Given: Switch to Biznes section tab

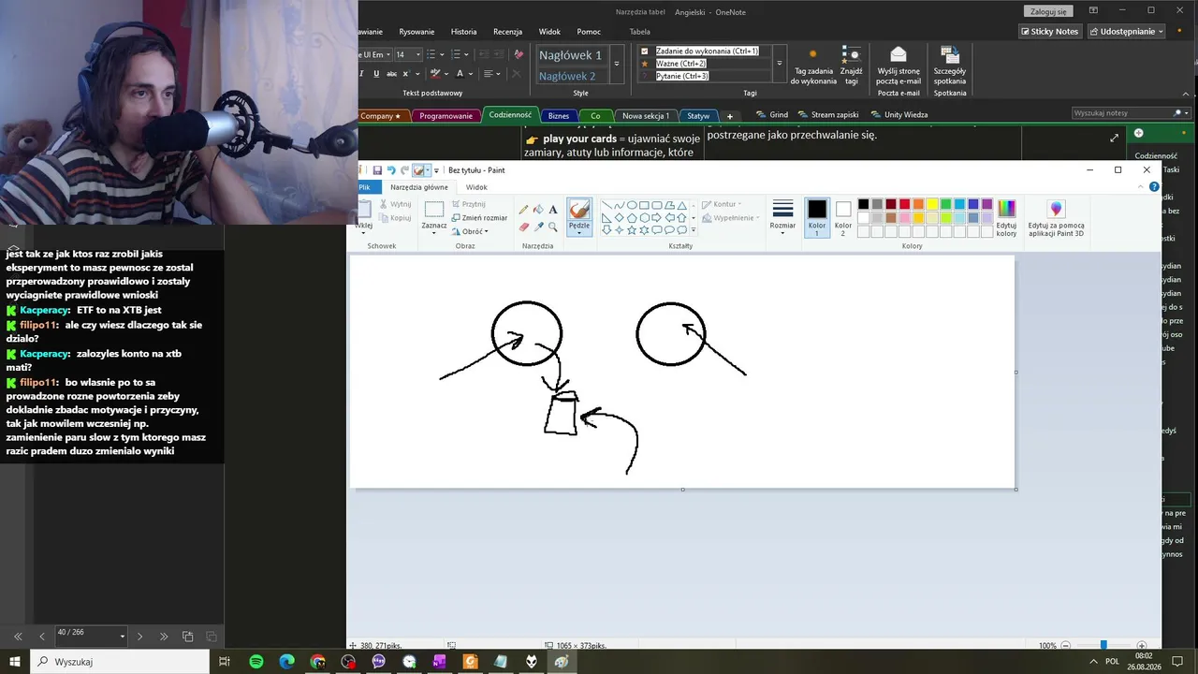Looking at the screenshot, I should [559, 116].
